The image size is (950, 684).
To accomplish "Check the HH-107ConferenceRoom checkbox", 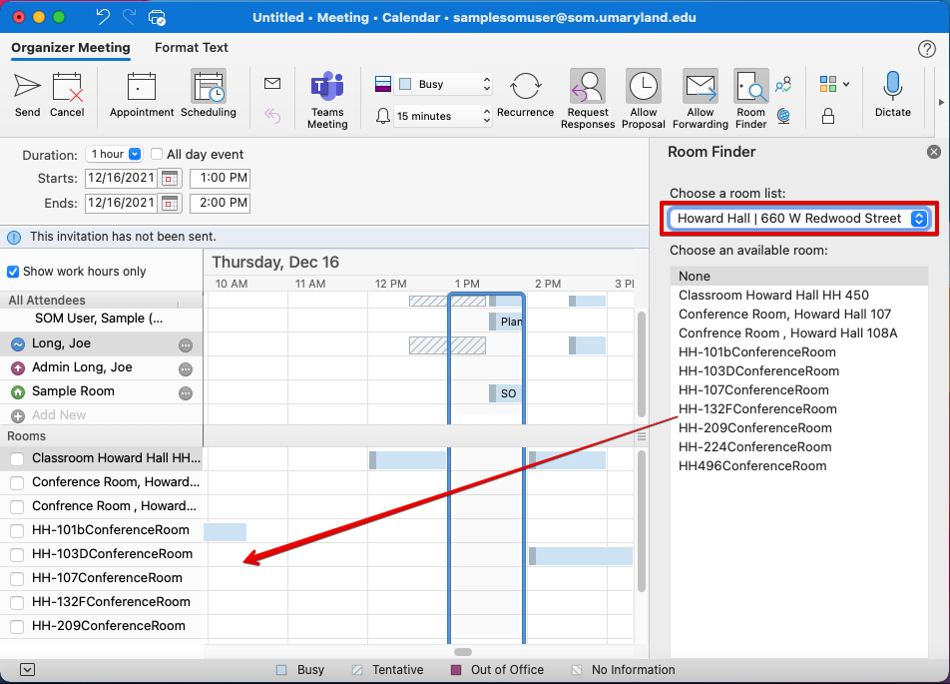I will 17,578.
